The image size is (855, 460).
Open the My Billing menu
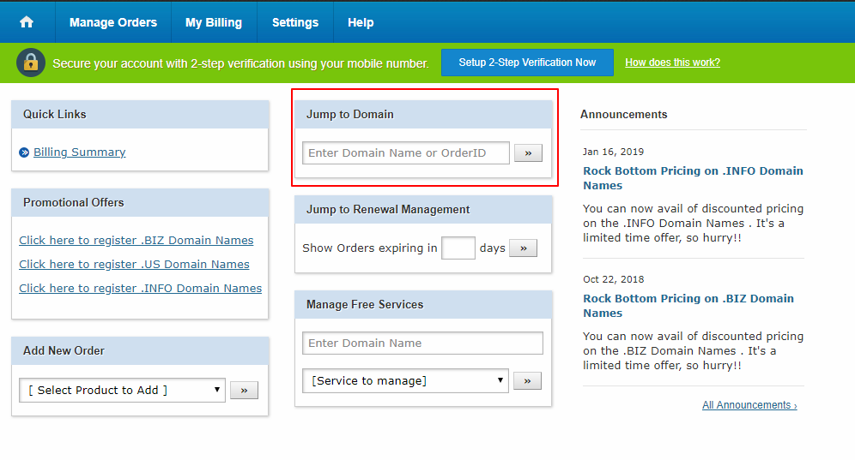[214, 22]
